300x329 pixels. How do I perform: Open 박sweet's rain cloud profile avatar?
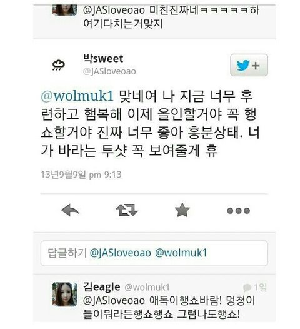59,65
